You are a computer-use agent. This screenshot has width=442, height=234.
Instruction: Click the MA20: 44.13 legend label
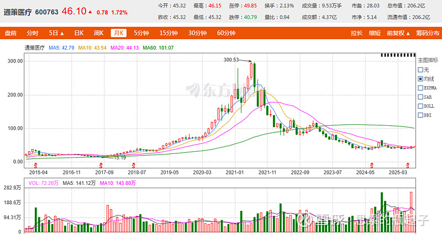tap(125, 48)
